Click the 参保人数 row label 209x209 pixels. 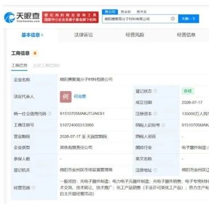click(x=22, y=159)
